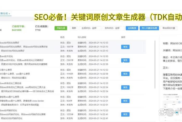
Task: Close the 文章生成 tab with its x
Action: point(9,14)
